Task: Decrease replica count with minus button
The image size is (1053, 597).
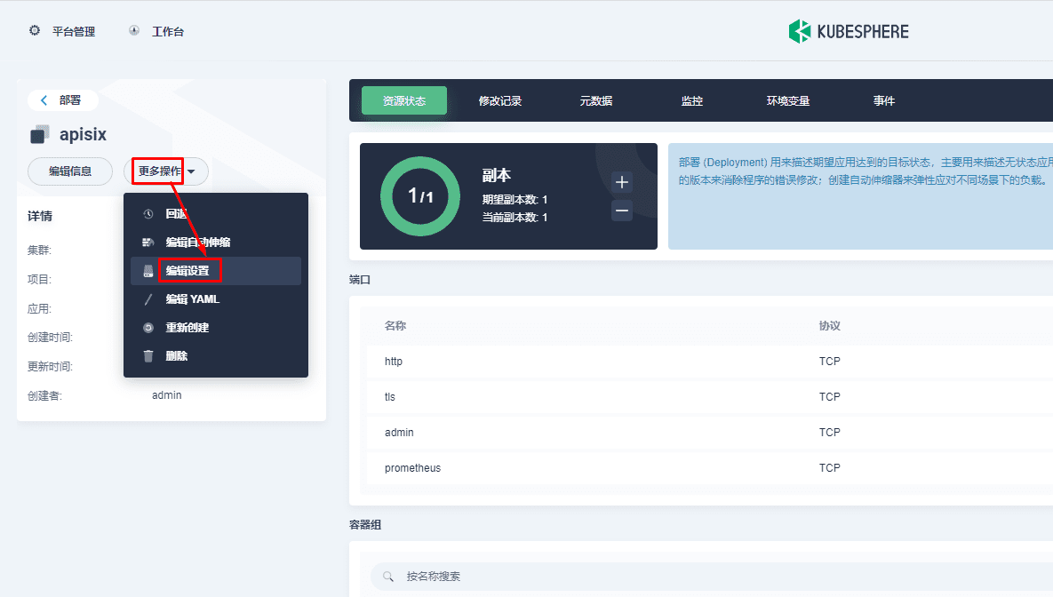Action: (622, 211)
